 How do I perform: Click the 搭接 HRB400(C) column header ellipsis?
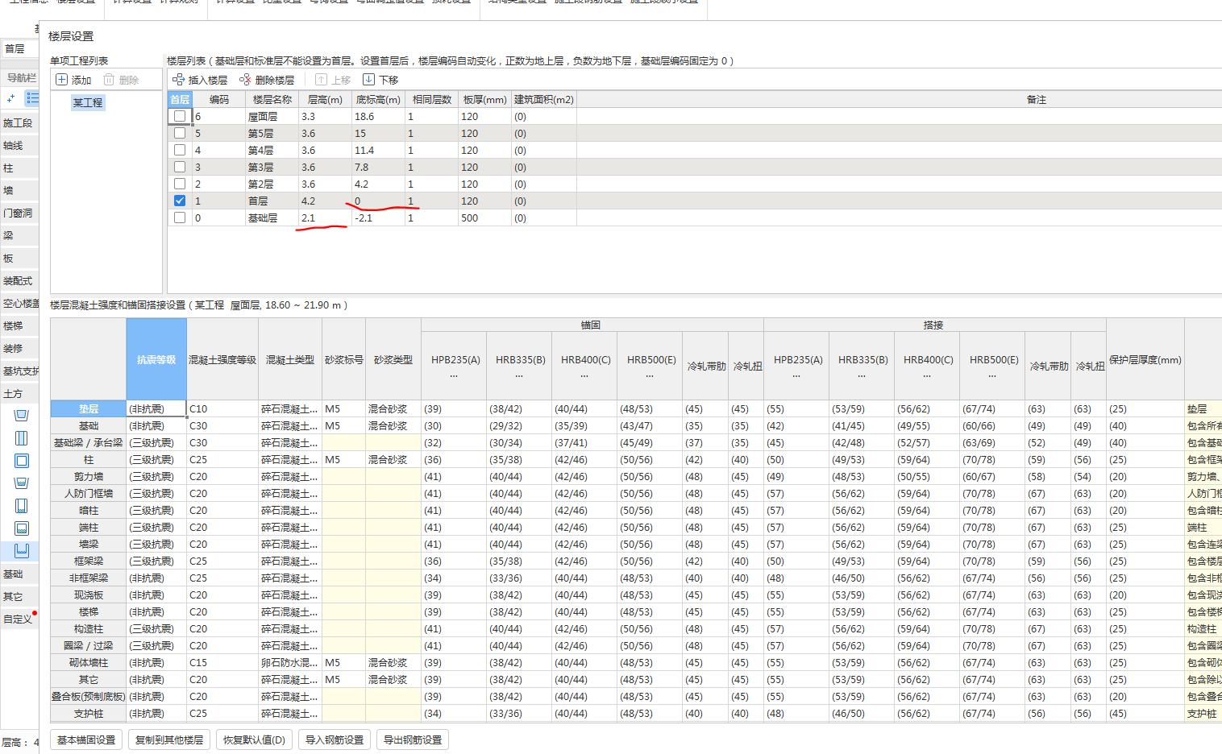click(927, 375)
